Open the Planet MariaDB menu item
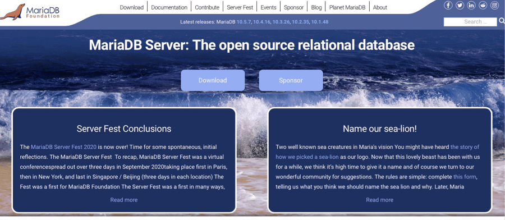This screenshot has width=505, height=220. [x=347, y=7]
